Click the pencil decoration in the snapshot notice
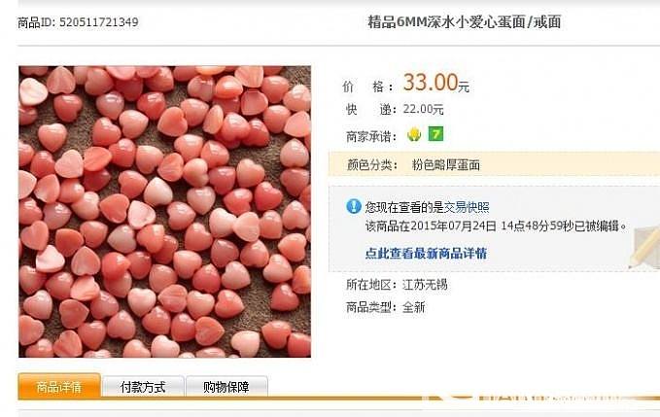The image size is (660, 417). (x=644, y=247)
